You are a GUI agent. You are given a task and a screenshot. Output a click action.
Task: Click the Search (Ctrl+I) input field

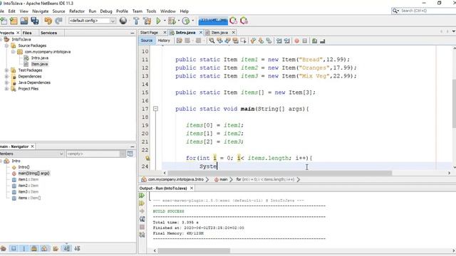(x=427, y=11)
